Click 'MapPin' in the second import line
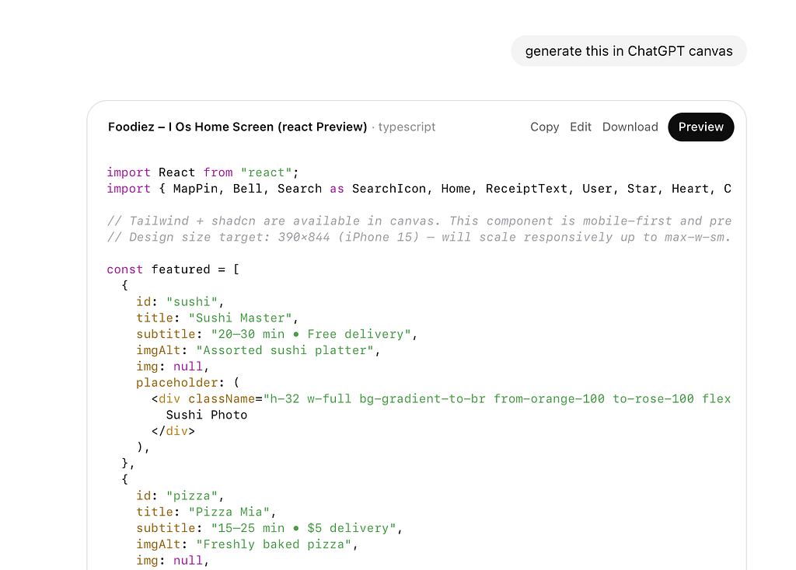This screenshot has height=570, width=796. [x=194, y=189]
